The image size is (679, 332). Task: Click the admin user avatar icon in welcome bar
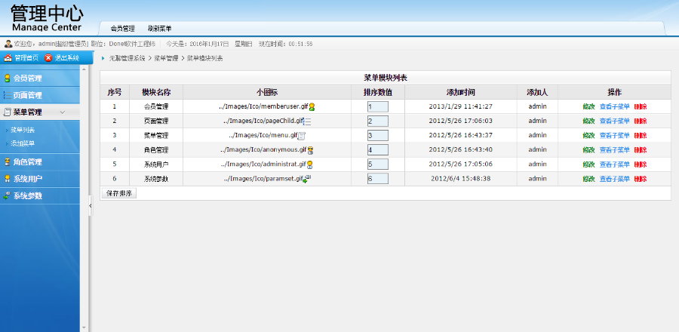point(8,44)
